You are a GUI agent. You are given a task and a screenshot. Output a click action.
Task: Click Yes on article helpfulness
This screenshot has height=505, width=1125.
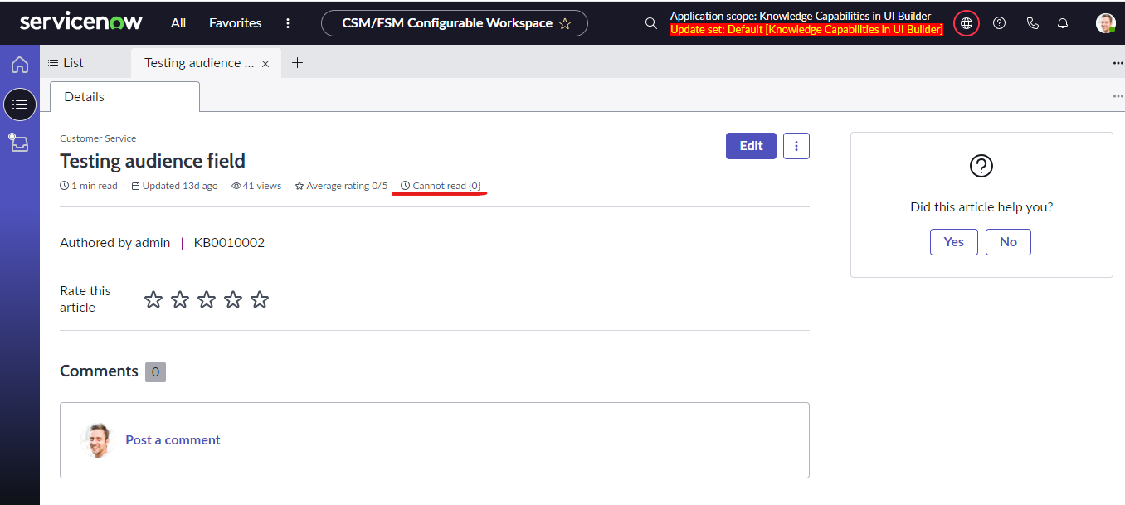coord(954,242)
